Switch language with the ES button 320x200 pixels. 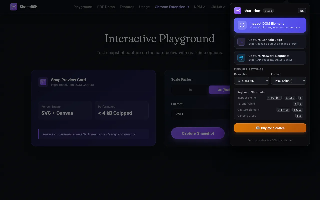click(x=302, y=11)
